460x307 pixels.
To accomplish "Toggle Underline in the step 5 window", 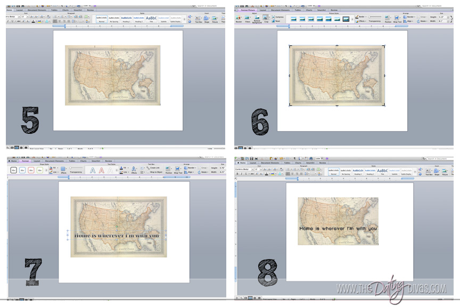I will point(12,21).
